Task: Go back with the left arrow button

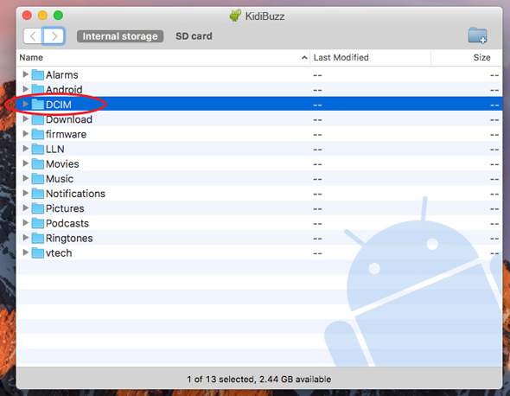Action: coord(33,36)
